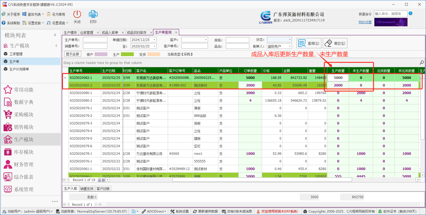The height and width of the screenshot is (215, 426).
Task: Open 综合报表 icon
Action: pos(8,177)
